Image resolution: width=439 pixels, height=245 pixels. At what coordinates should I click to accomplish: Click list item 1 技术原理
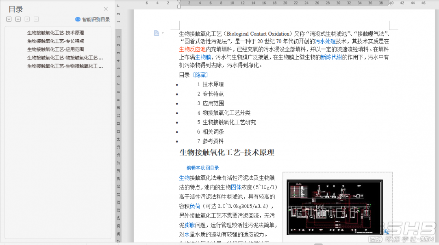(x=210, y=84)
